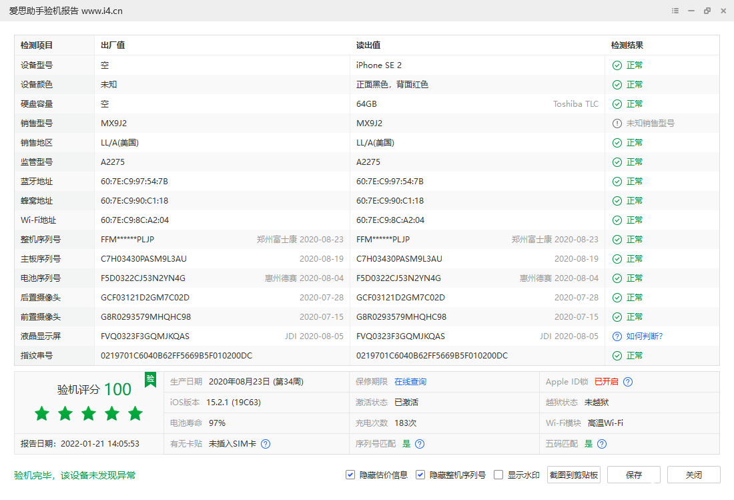Click the exclamation warning icon for 销售型号
This screenshot has height=500, width=734.
tap(617, 123)
